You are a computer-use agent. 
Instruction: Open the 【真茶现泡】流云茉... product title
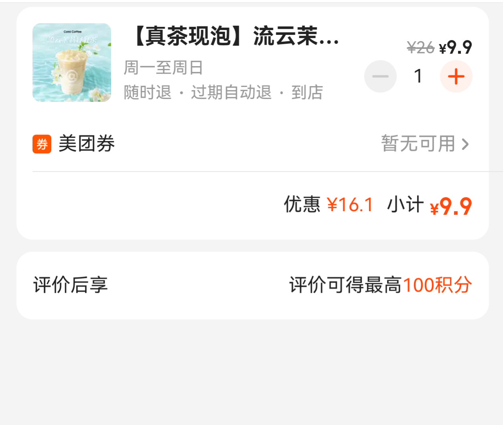235,36
